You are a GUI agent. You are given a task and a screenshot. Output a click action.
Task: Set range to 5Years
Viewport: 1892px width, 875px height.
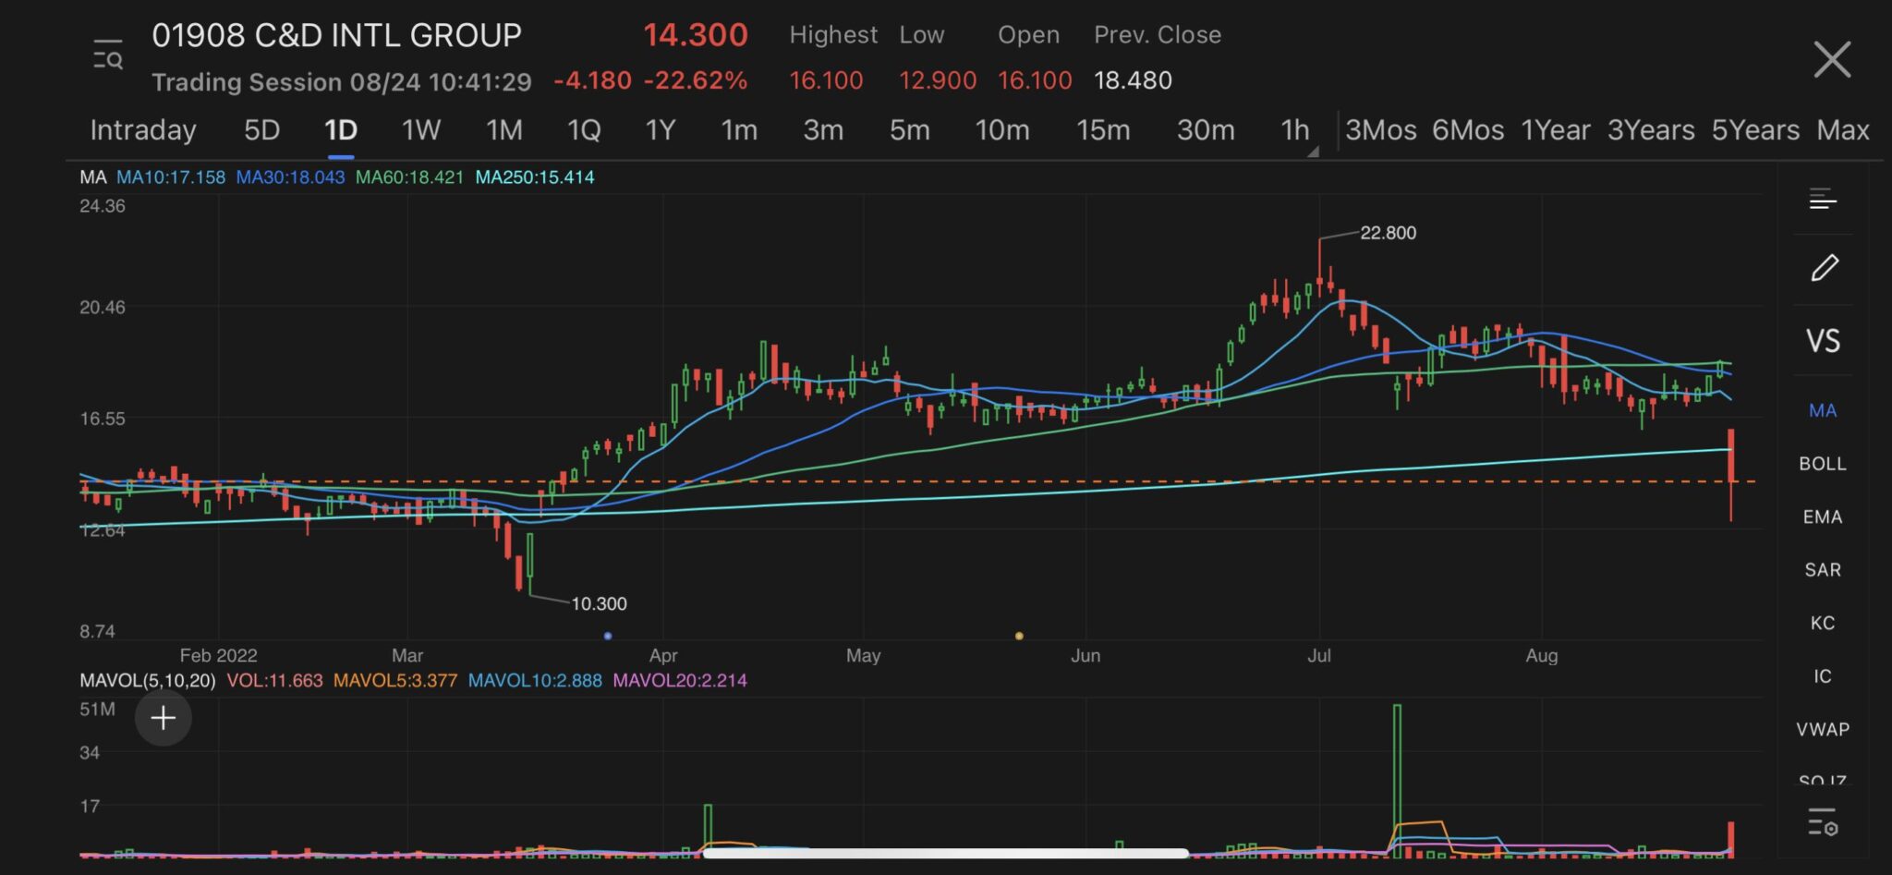1755,130
